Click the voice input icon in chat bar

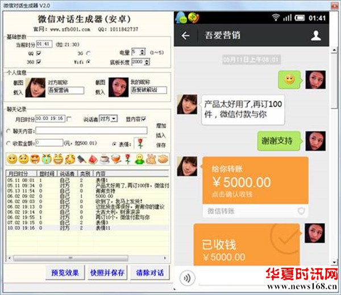pyautogui.click(x=188, y=278)
